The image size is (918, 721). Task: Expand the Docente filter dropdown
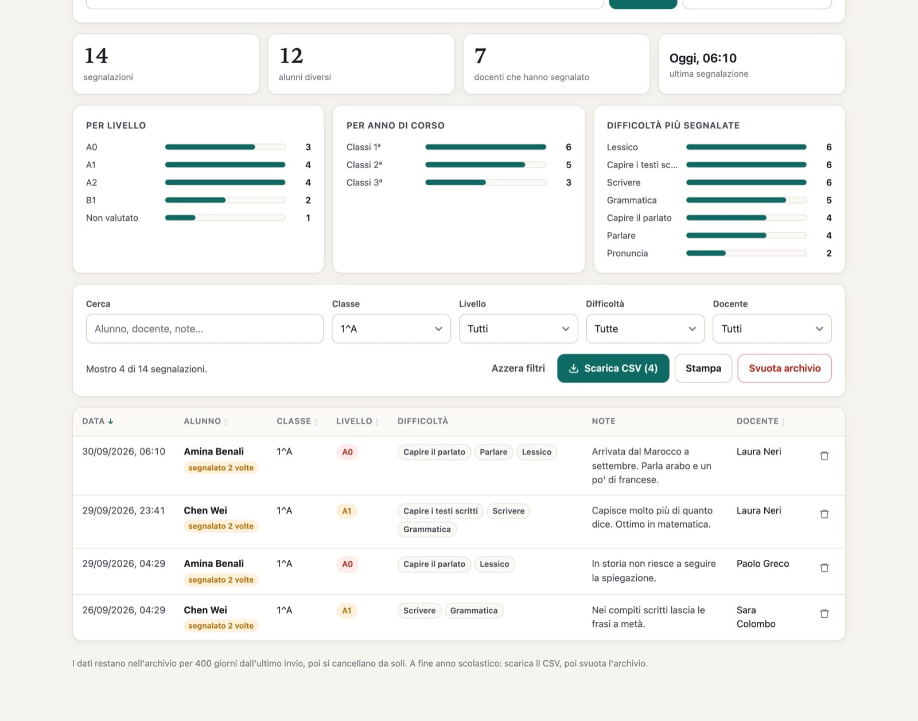pyautogui.click(x=772, y=329)
